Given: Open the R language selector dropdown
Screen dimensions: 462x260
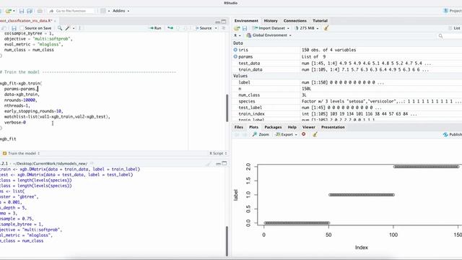Looking at the screenshot, I should click(x=237, y=35).
